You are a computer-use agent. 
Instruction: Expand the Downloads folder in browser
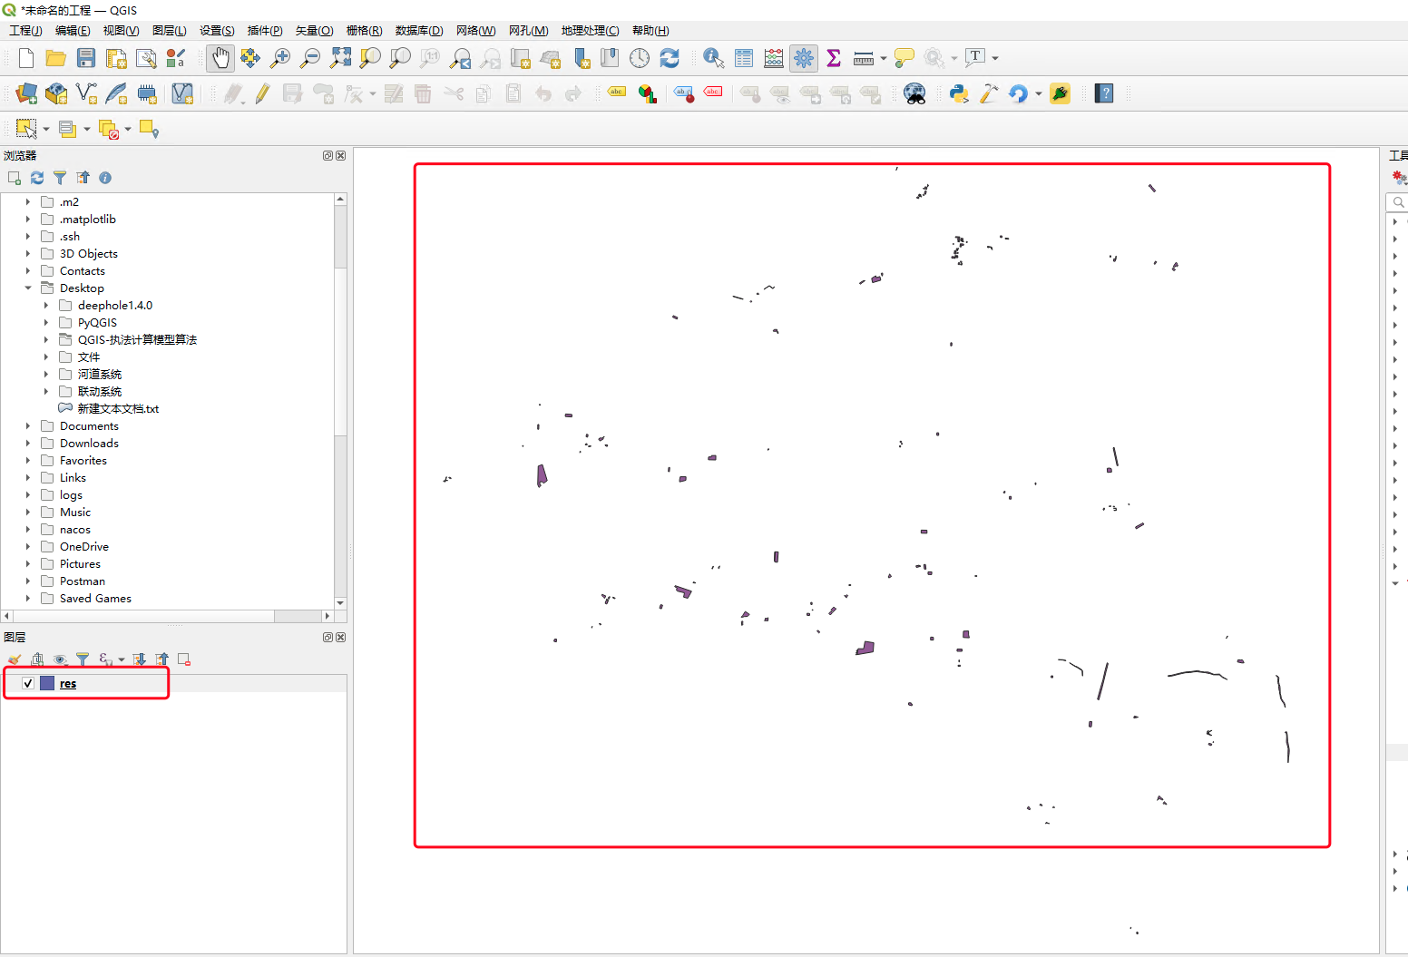click(28, 444)
